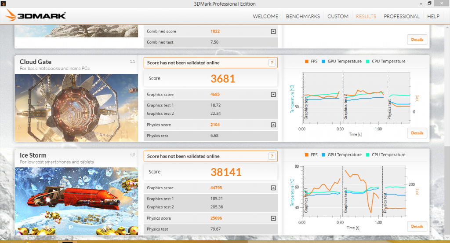Open the help question mark for Cloud Gate

pyautogui.click(x=272, y=63)
